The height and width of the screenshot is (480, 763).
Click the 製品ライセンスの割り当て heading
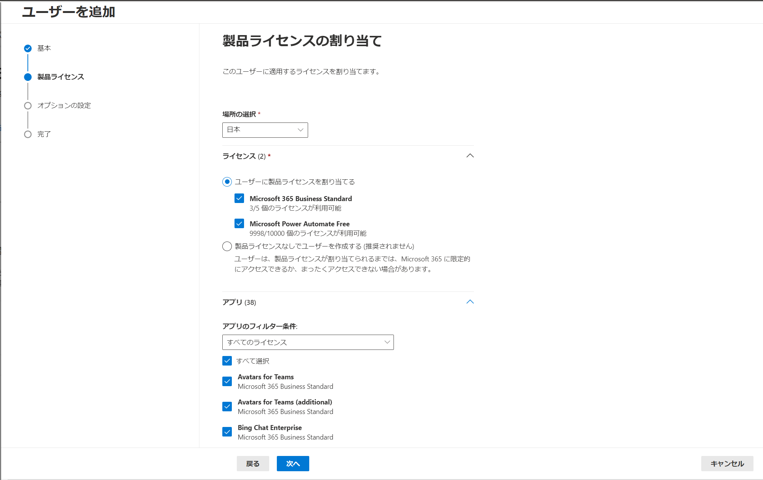[x=302, y=41]
